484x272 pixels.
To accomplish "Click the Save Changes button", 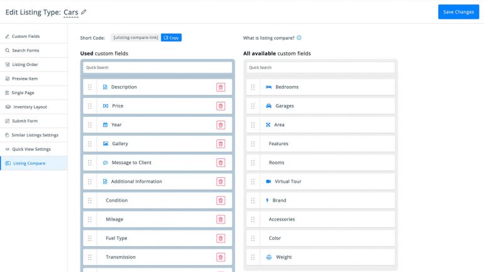I will click(x=458, y=12).
